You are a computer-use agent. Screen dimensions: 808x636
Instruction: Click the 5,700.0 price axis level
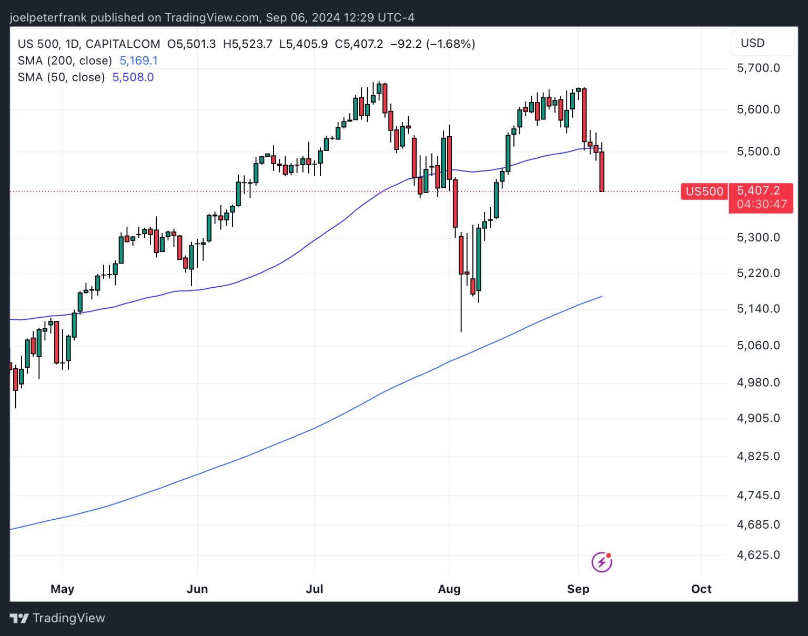point(758,68)
